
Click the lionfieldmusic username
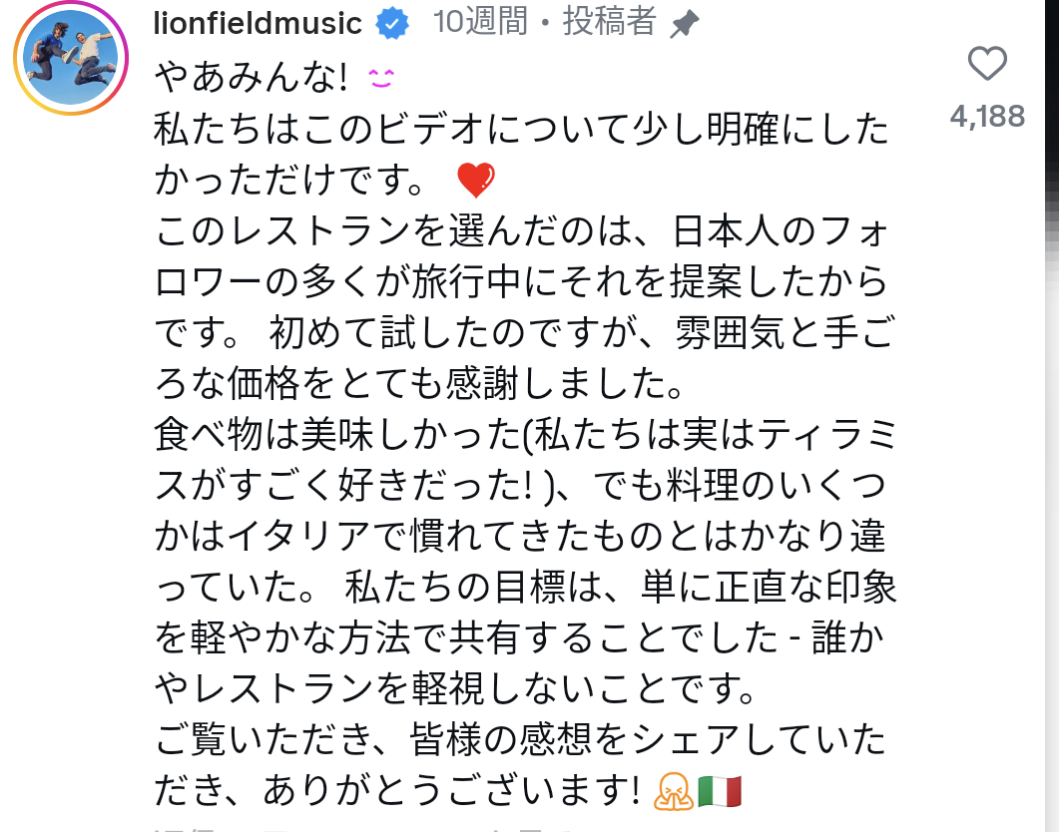point(258,23)
